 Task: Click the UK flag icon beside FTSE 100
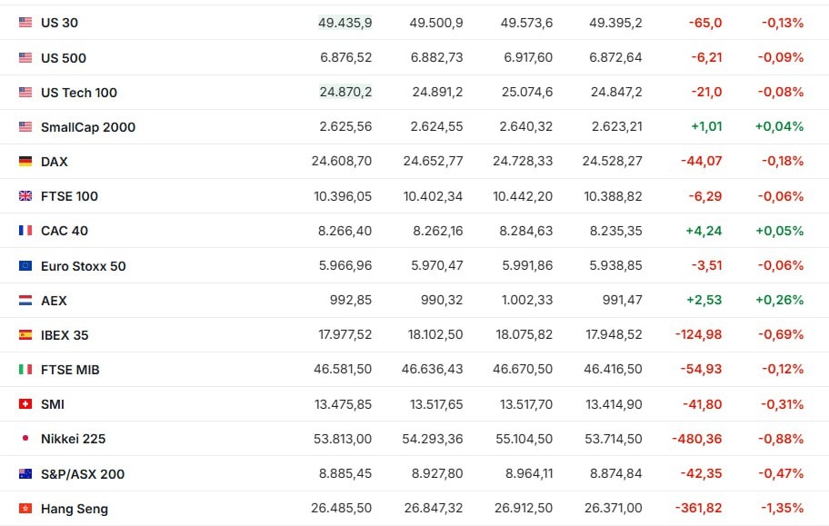click(x=25, y=196)
